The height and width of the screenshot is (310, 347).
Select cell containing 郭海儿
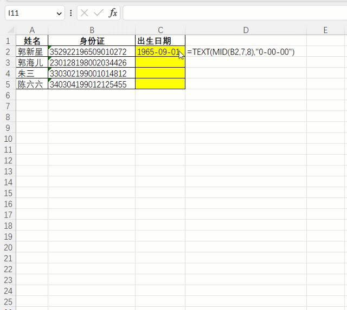[x=32, y=62]
